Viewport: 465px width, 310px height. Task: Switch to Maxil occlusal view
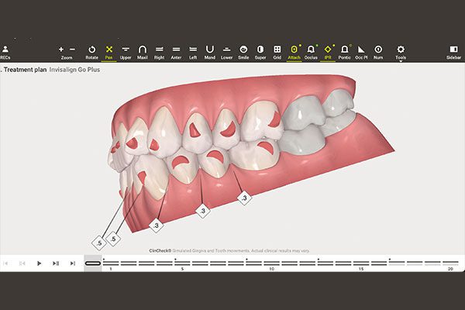[x=143, y=53]
